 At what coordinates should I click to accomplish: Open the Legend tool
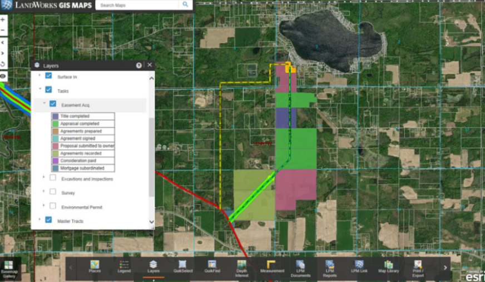[124, 266]
